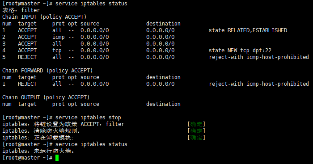The height and width of the screenshot is (164, 313).
Task: Click [确定] beside the 正在卸载模块 line
Action: [x=196, y=138]
